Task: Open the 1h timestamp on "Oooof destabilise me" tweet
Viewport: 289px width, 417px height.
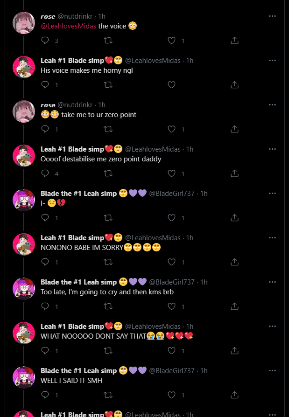Action: [x=190, y=149]
